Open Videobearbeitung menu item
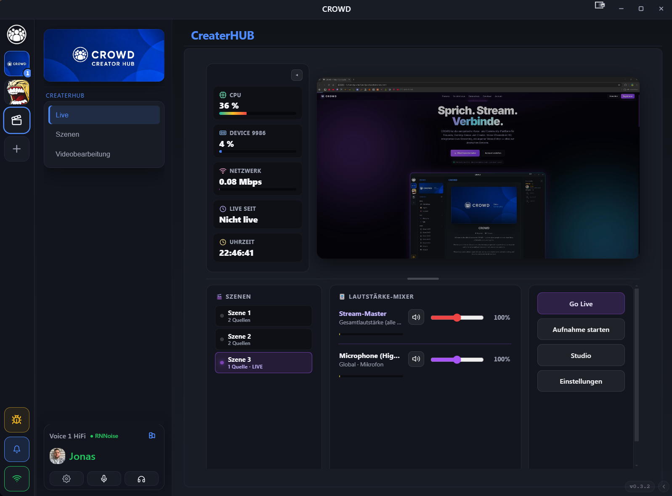The width and height of the screenshot is (672, 496). (104, 154)
